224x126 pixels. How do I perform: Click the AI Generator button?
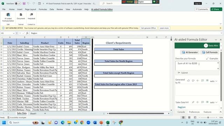click(x=190, y=52)
